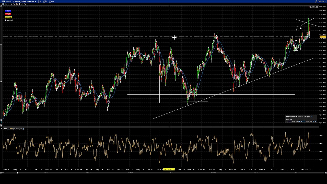The width and height of the screenshot is (327, 184).
Task: Click the yellow Alert button
Action: pyautogui.click(x=8, y=17)
